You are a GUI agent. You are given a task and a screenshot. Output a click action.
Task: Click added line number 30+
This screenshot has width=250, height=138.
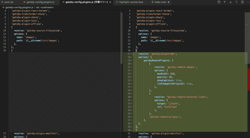[x=129, y=97]
